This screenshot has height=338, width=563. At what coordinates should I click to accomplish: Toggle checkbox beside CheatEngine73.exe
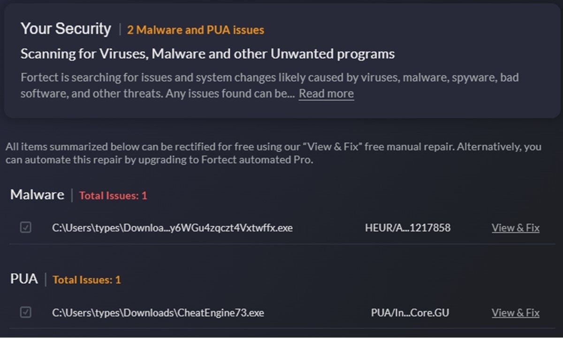[x=25, y=312]
